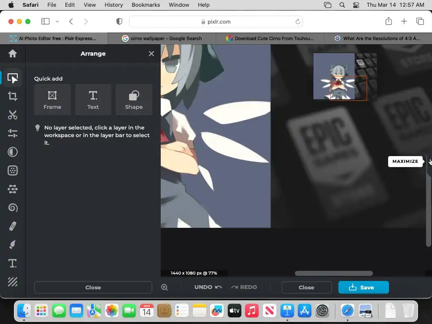Open Control Center in menu bar
The width and height of the screenshot is (432, 324).
coord(356,5)
